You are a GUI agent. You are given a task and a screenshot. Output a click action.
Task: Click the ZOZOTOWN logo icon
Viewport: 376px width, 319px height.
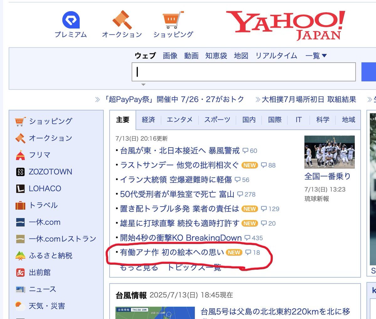20,172
